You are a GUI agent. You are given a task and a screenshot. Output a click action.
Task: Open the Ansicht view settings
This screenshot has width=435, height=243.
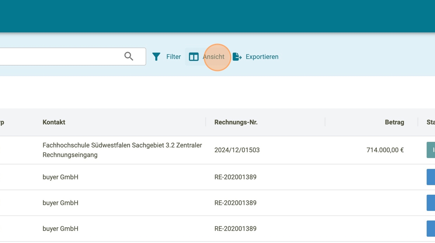click(x=207, y=57)
